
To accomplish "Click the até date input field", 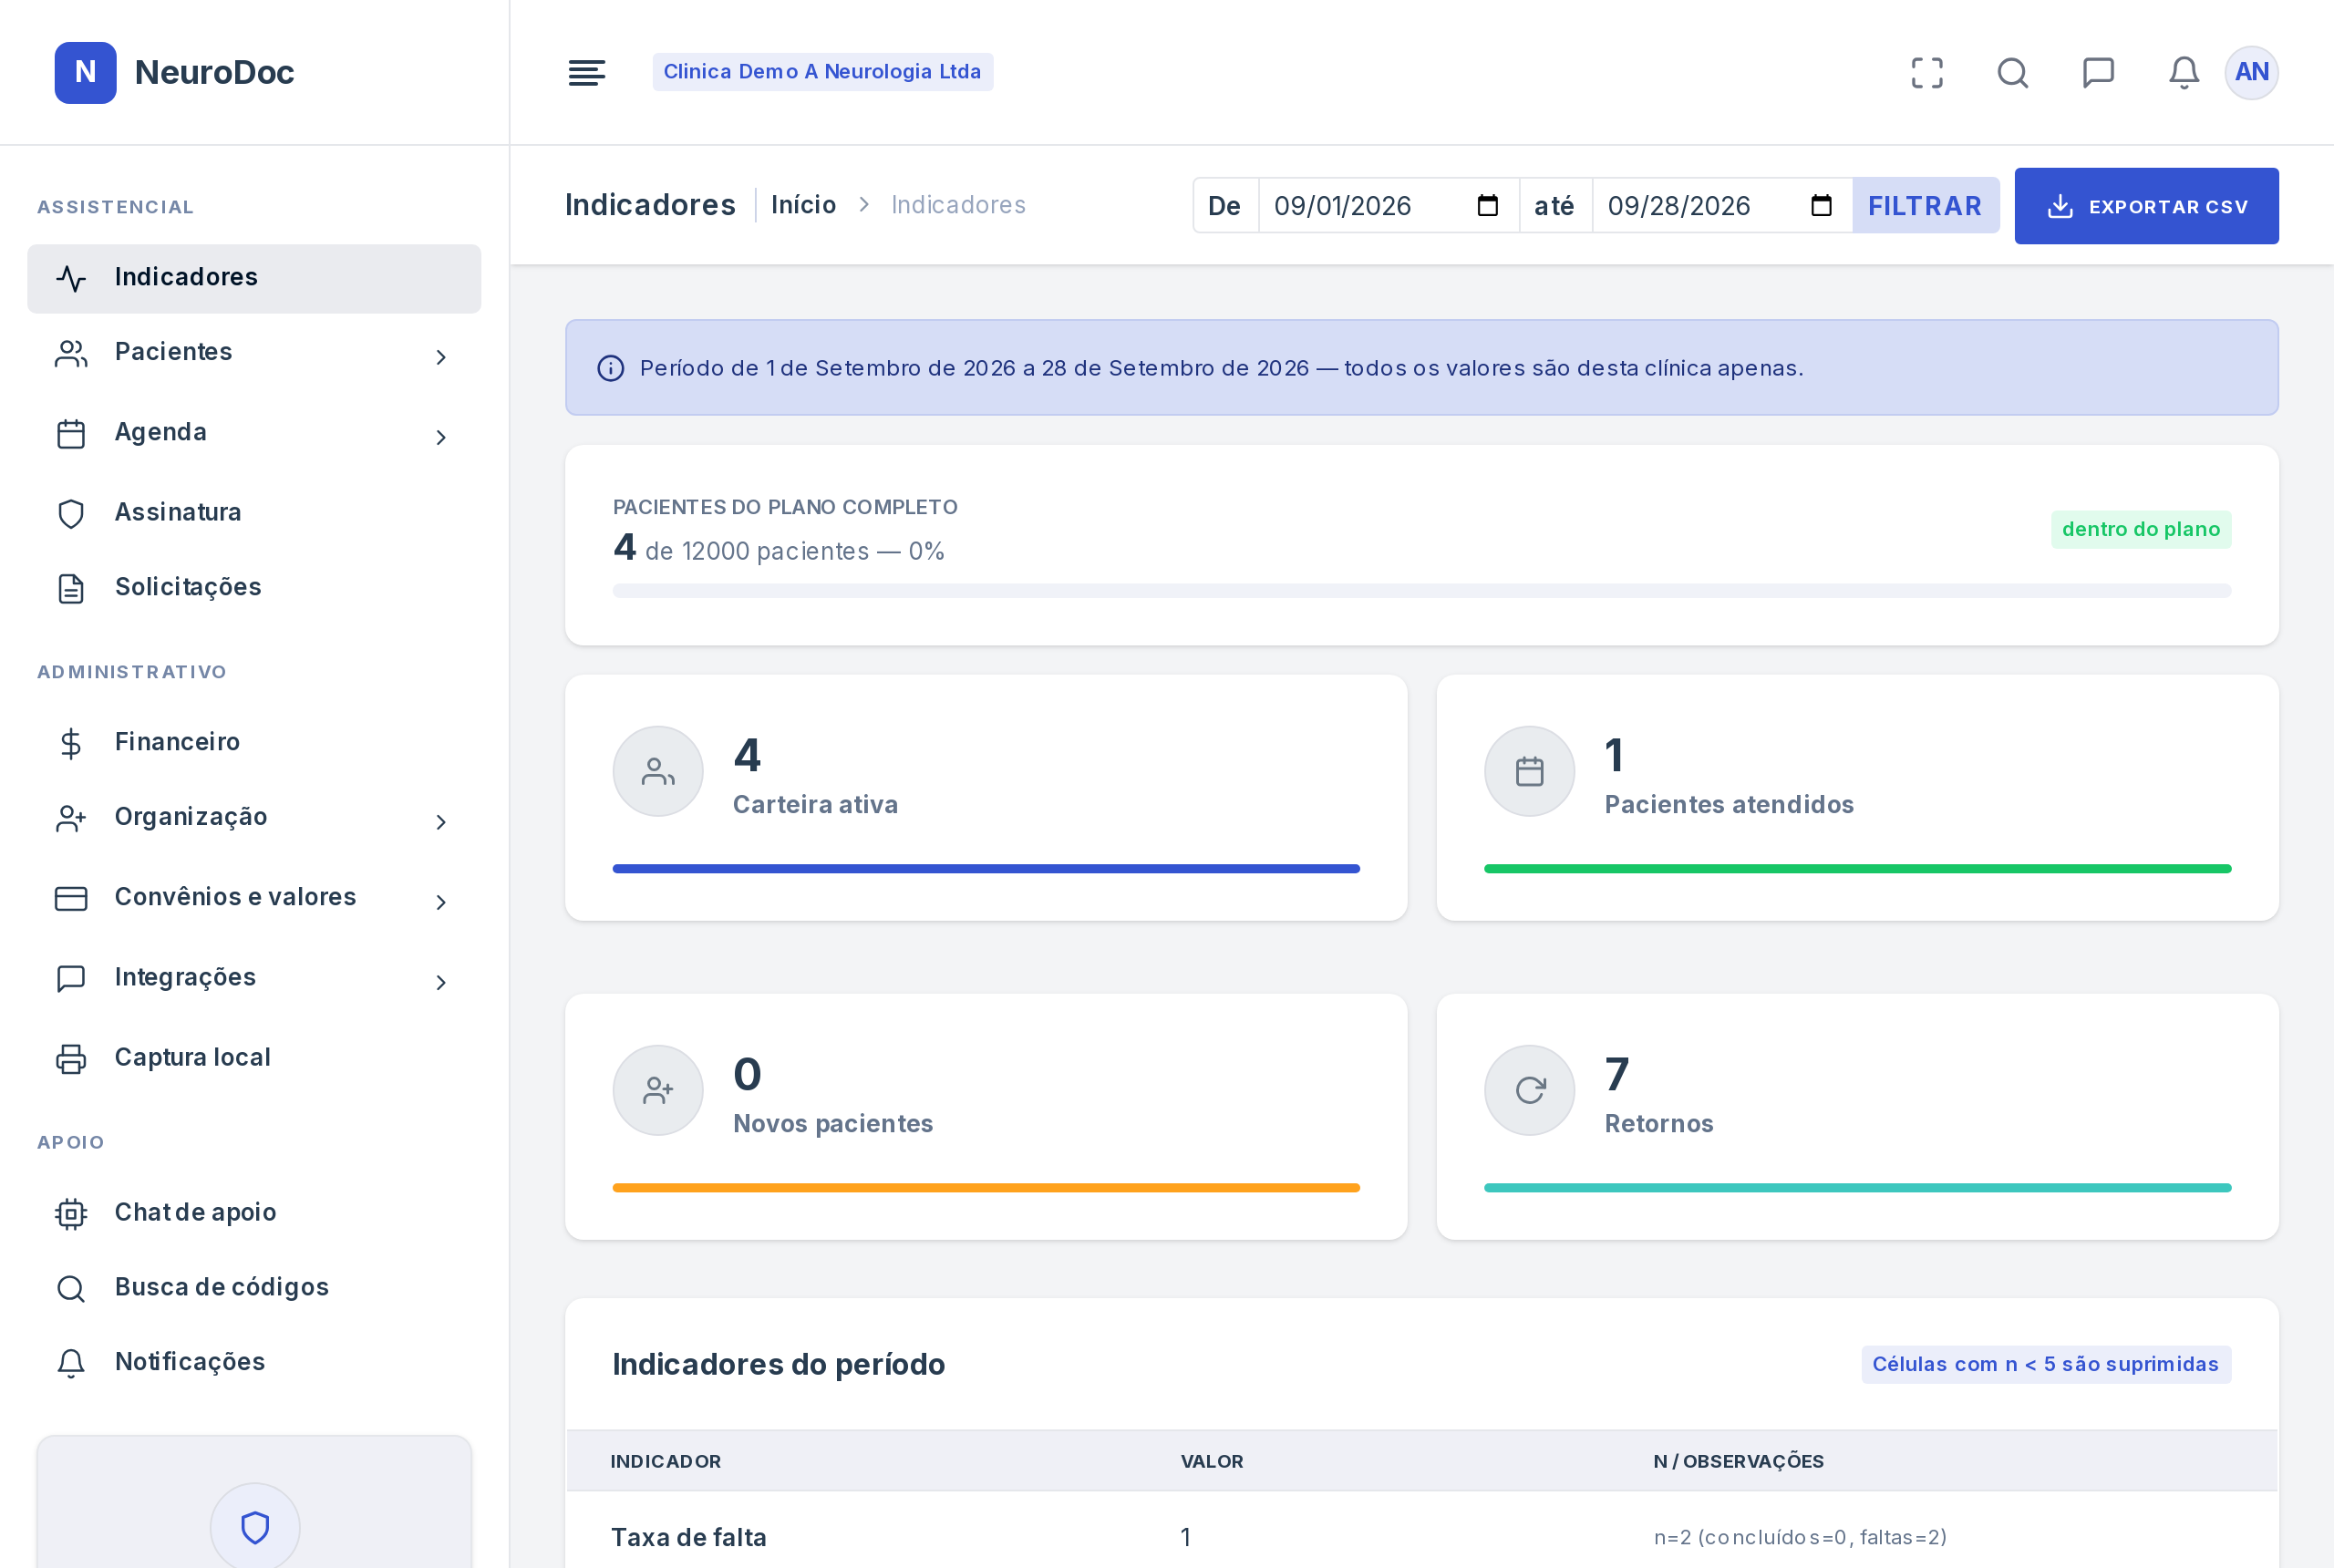I will tap(1721, 206).
